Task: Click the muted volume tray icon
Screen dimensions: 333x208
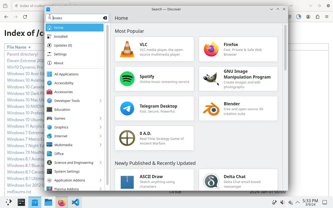Action: point(283,202)
